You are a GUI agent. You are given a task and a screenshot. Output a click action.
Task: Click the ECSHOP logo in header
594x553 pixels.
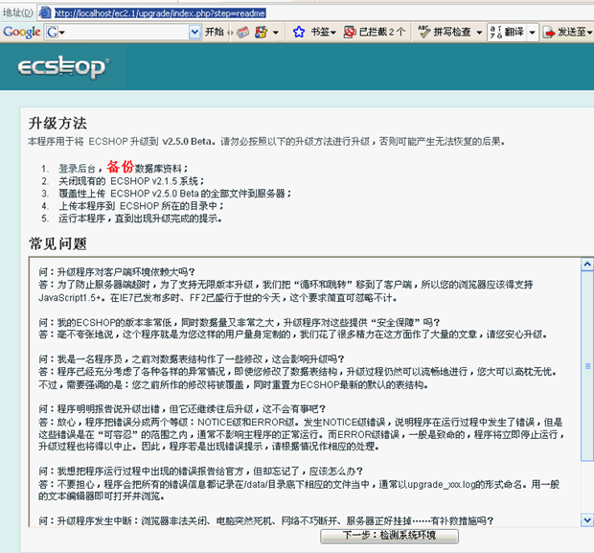pos(63,67)
